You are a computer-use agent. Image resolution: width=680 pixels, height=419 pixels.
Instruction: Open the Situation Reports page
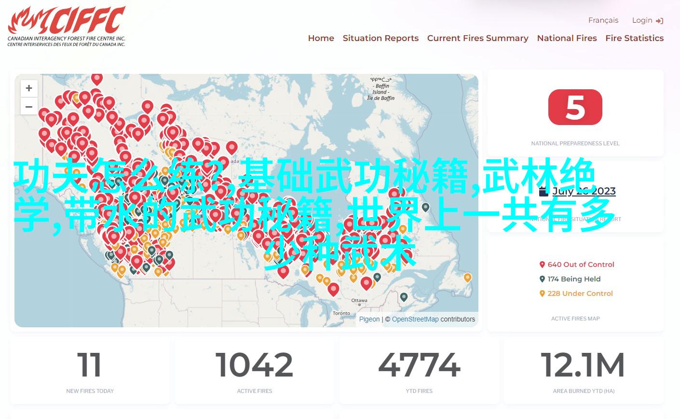pyautogui.click(x=381, y=38)
